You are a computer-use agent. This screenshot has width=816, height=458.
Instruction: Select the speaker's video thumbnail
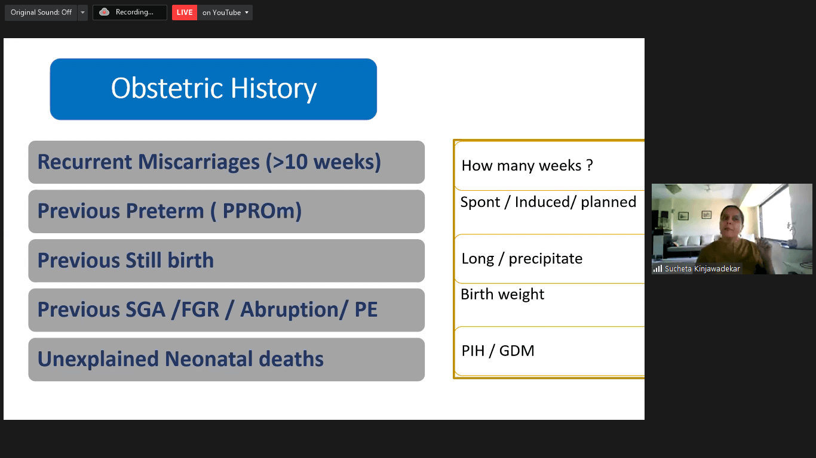pos(732,224)
